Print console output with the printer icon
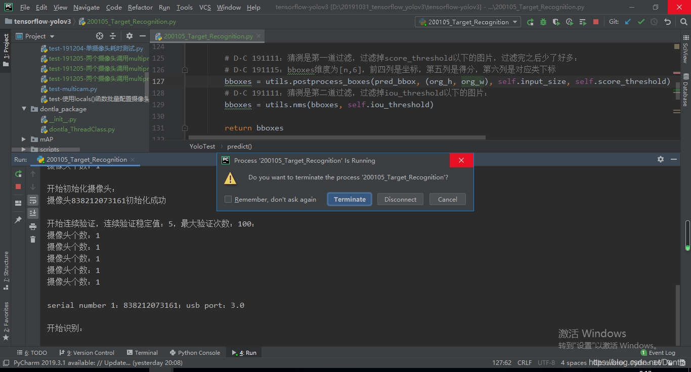This screenshot has height=372, width=691. pos(32,226)
